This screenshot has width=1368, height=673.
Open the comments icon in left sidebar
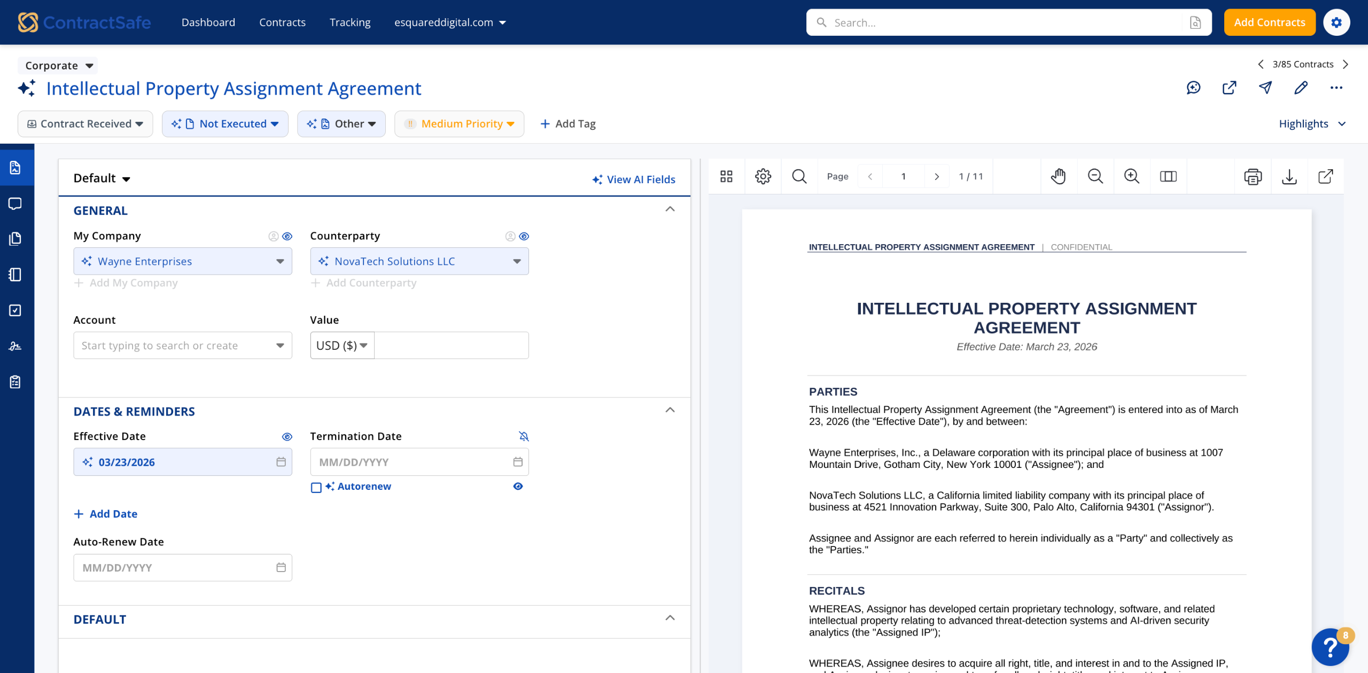pyautogui.click(x=15, y=204)
